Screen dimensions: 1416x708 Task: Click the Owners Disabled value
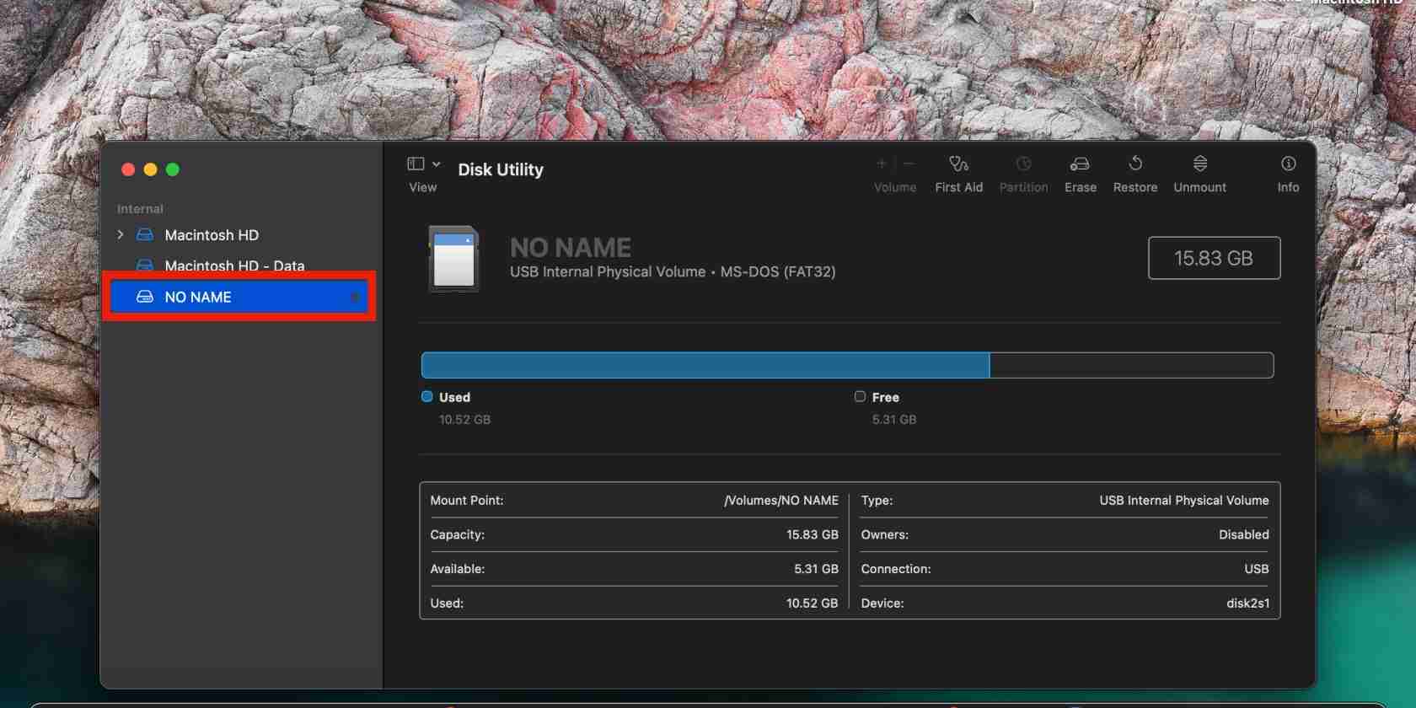point(1243,534)
